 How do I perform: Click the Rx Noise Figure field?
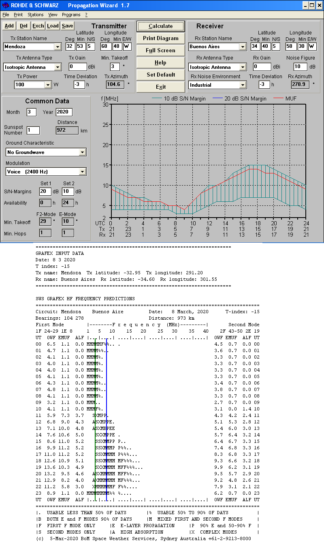pyautogui.click(x=300, y=67)
